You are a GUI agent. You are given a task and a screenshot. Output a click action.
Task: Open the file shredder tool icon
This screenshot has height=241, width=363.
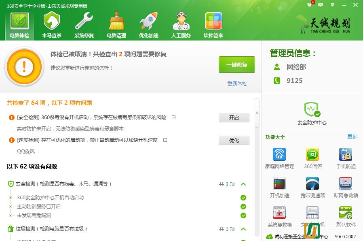312,213
